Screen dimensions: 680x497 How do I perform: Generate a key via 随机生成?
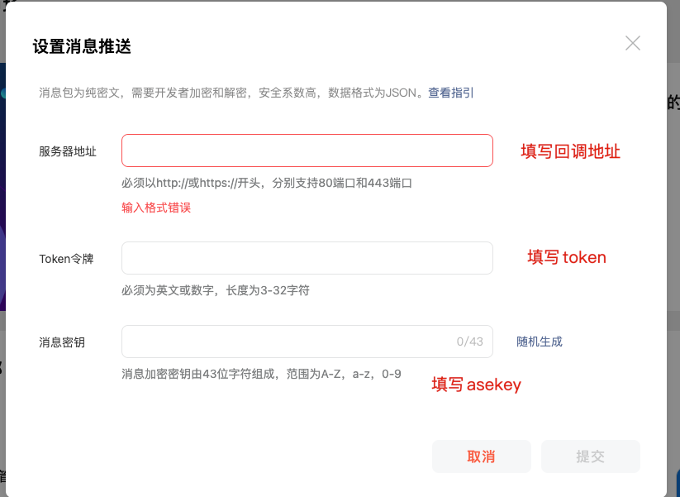tap(540, 342)
